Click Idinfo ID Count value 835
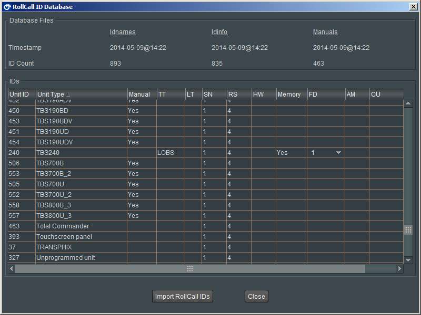The height and width of the screenshot is (315, 421). tap(217, 64)
